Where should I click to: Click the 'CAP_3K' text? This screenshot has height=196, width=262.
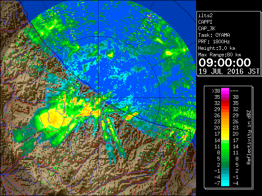click(x=207, y=29)
